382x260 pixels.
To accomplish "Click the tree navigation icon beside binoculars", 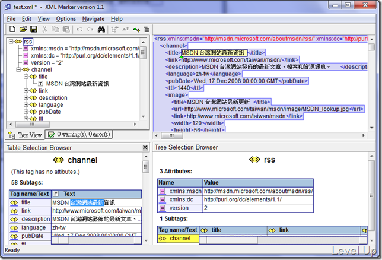I will (x=114, y=29).
